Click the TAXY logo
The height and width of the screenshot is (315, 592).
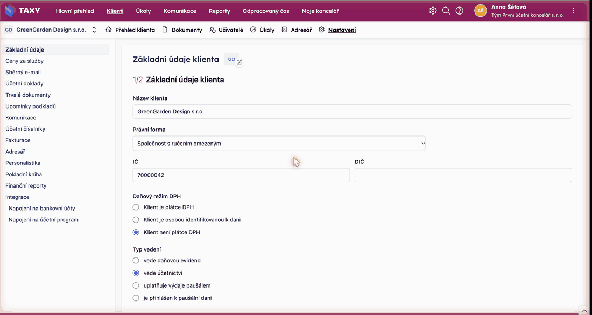click(22, 11)
